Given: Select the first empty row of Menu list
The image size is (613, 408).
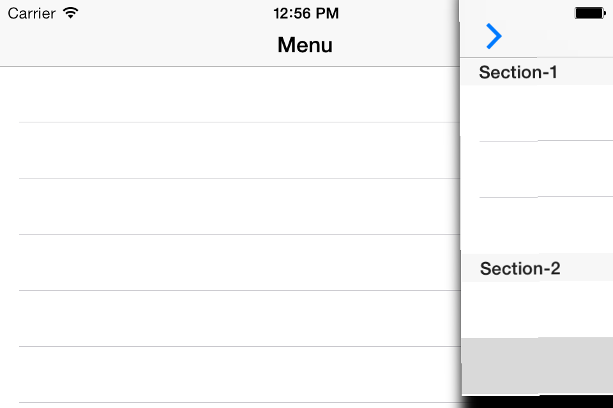Looking at the screenshot, I should point(230,94).
